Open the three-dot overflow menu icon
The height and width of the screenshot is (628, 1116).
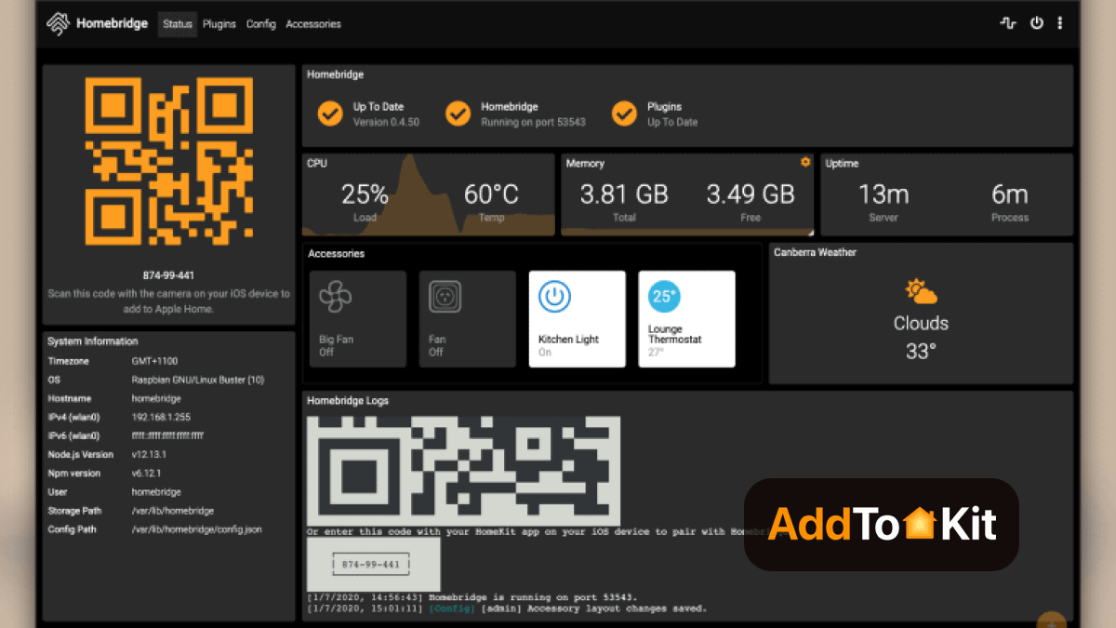[1060, 23]
